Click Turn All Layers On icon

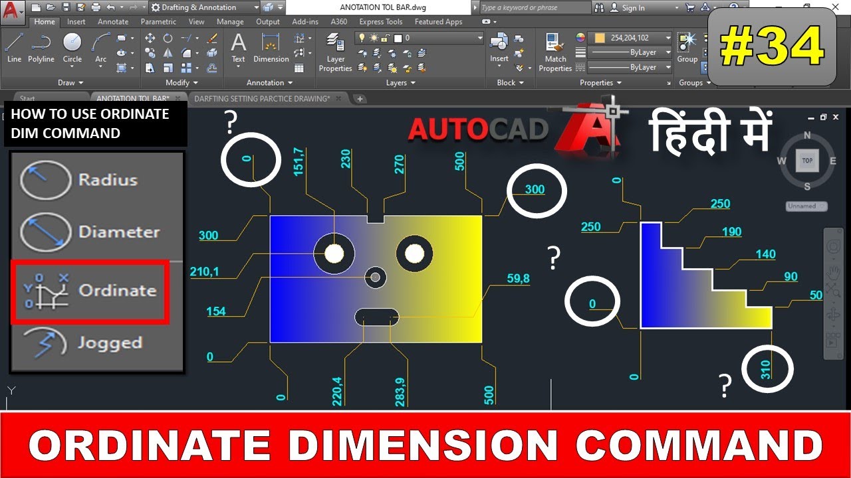(363, 68)
